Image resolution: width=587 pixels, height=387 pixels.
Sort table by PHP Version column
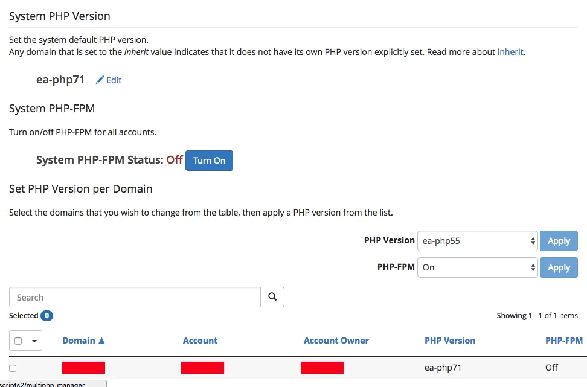pyautogui.click(x=449, y=341)
